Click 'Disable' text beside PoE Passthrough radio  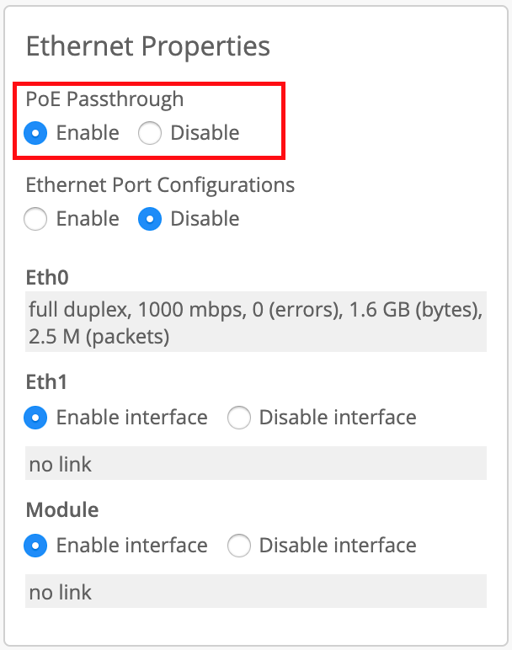pyautogui.click(x=205, y=133)
